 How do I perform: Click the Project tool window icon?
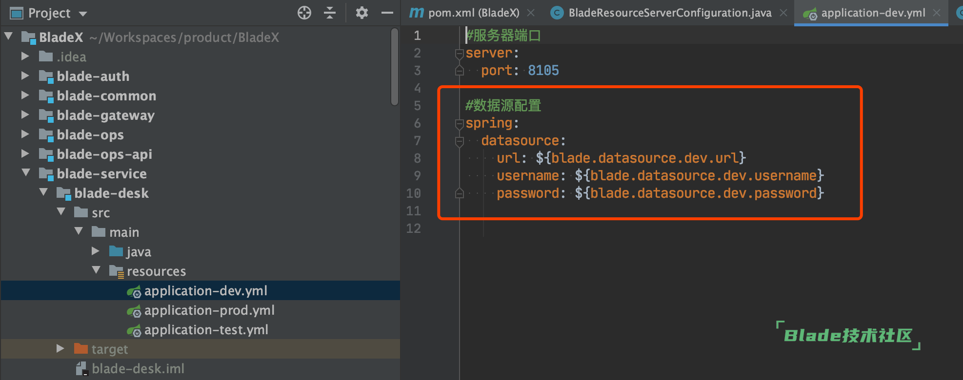pyautogui.click(x=17, y=13)
